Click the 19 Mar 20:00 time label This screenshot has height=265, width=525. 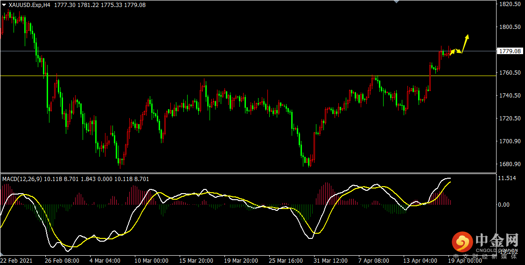tap(241, 261)
